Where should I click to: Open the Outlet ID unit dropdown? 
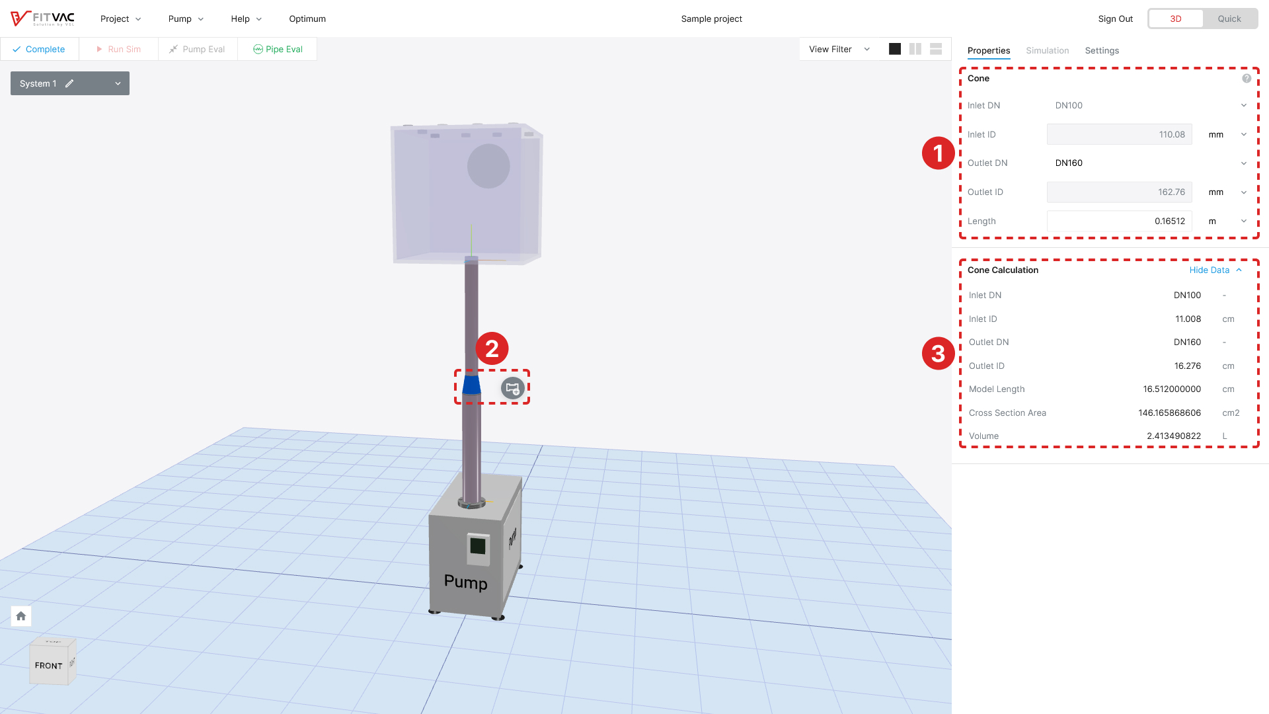point(1227,192)
